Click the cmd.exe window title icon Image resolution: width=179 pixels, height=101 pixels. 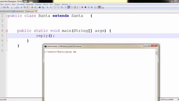(x=45, y=46)
